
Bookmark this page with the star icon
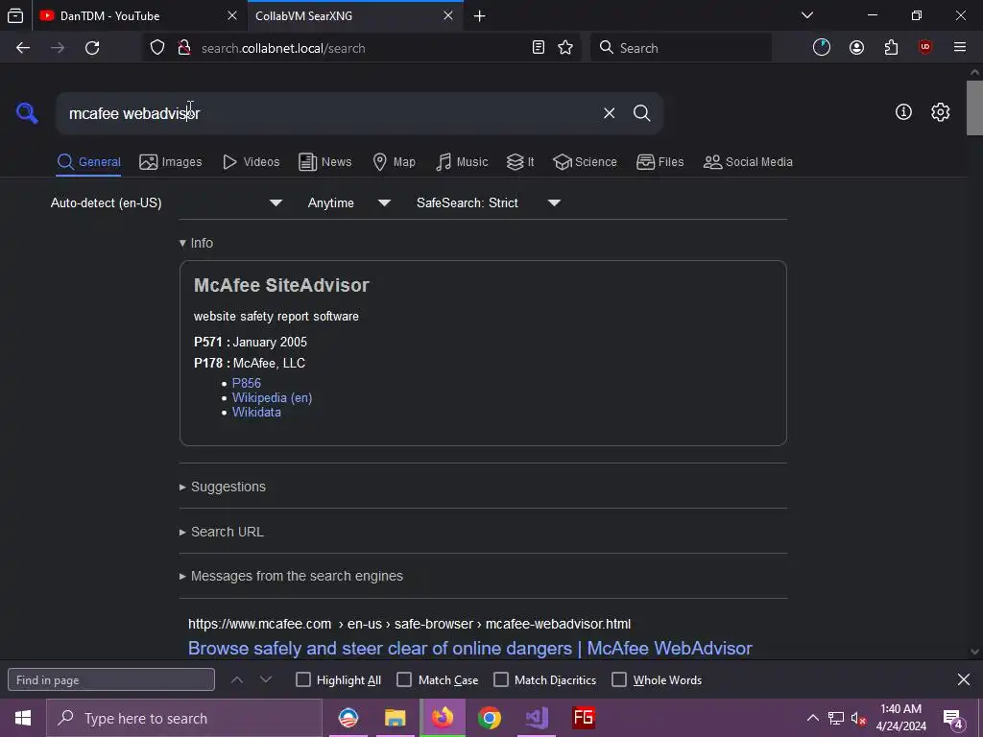click(565, 48)
